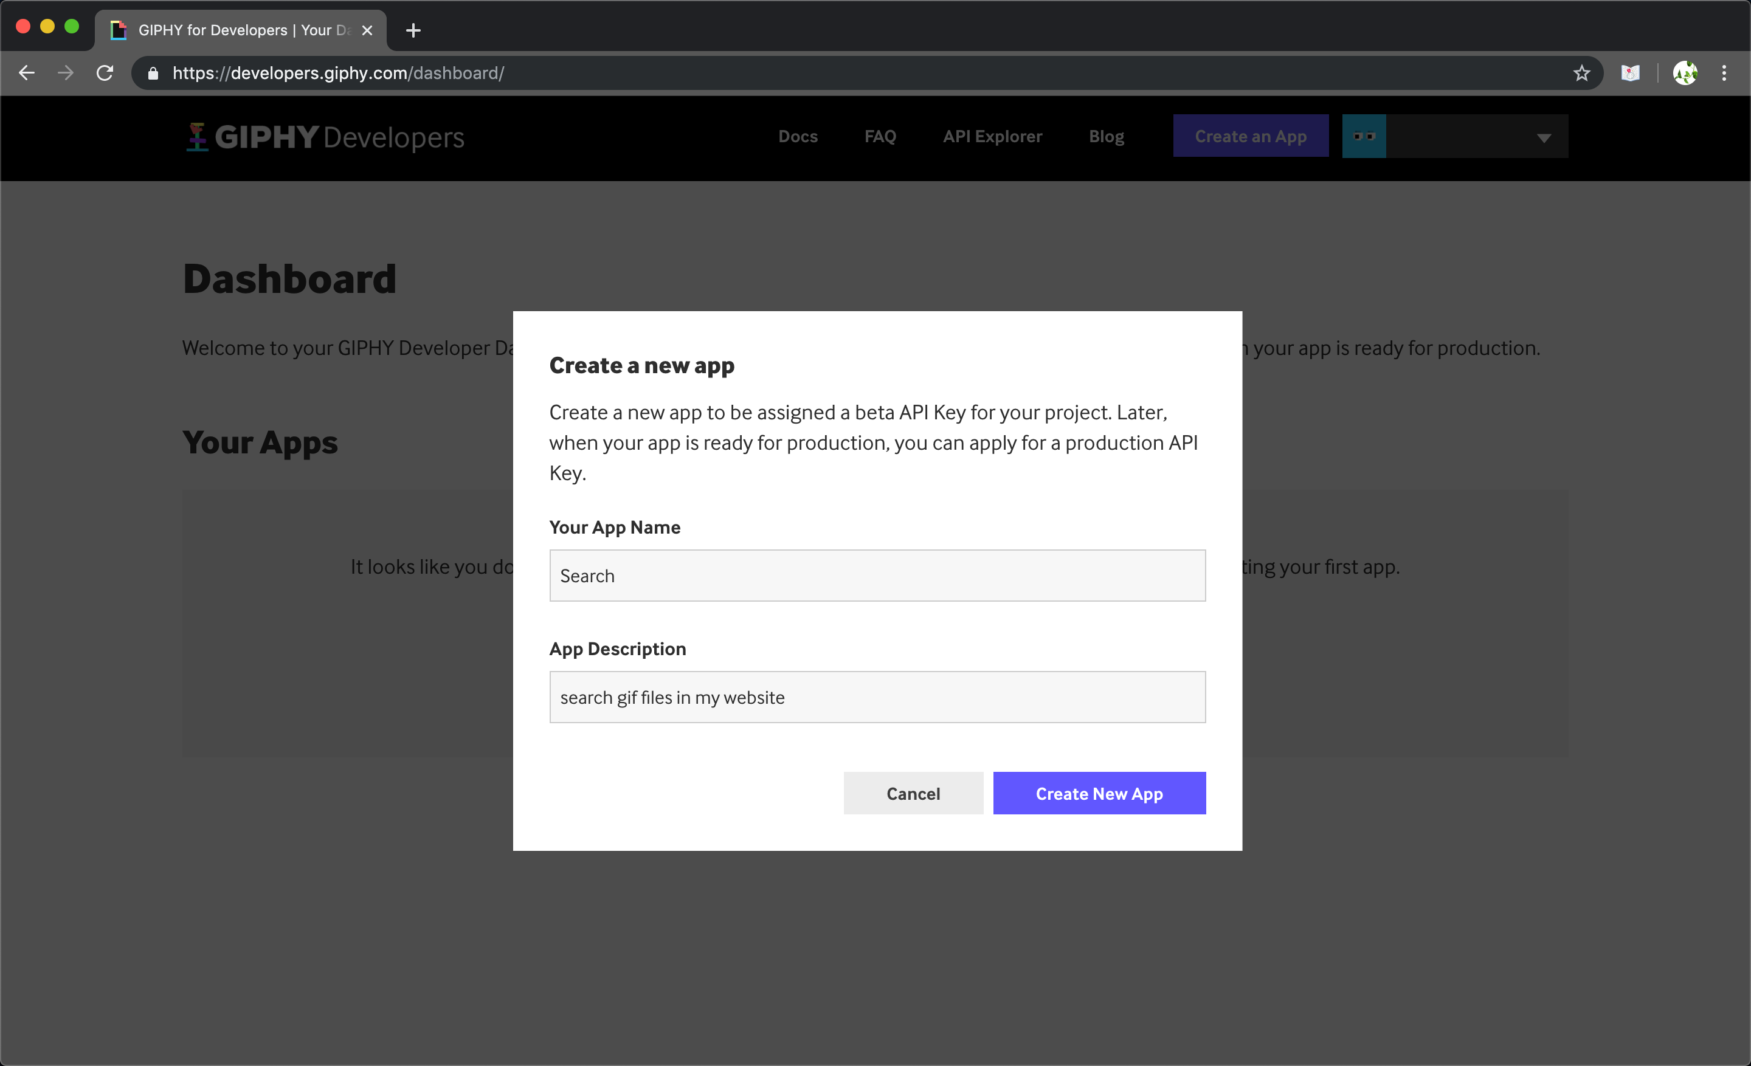This screenshot has height=1066, width=1751.
Task: Reload the page with refresh icon
Action: (105, 72)
